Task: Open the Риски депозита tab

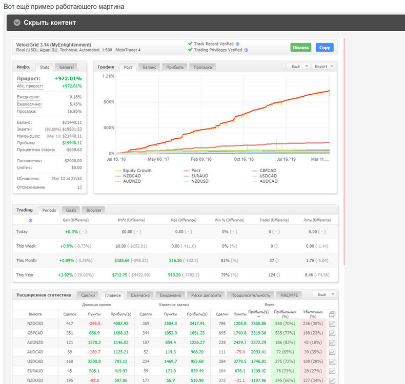Action: [206, 295]
